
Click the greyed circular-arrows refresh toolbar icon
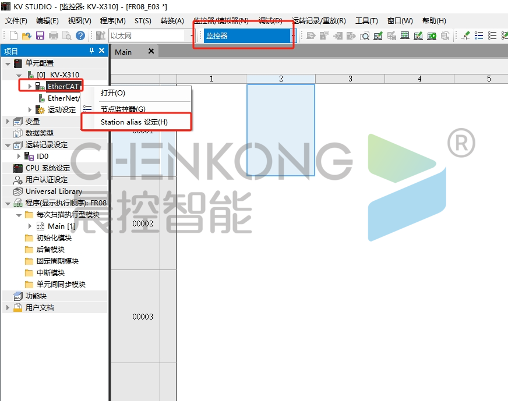coord(445,36)
